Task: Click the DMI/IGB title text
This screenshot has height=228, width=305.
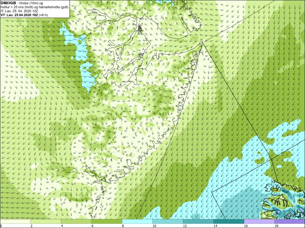Action: (8, 3)
